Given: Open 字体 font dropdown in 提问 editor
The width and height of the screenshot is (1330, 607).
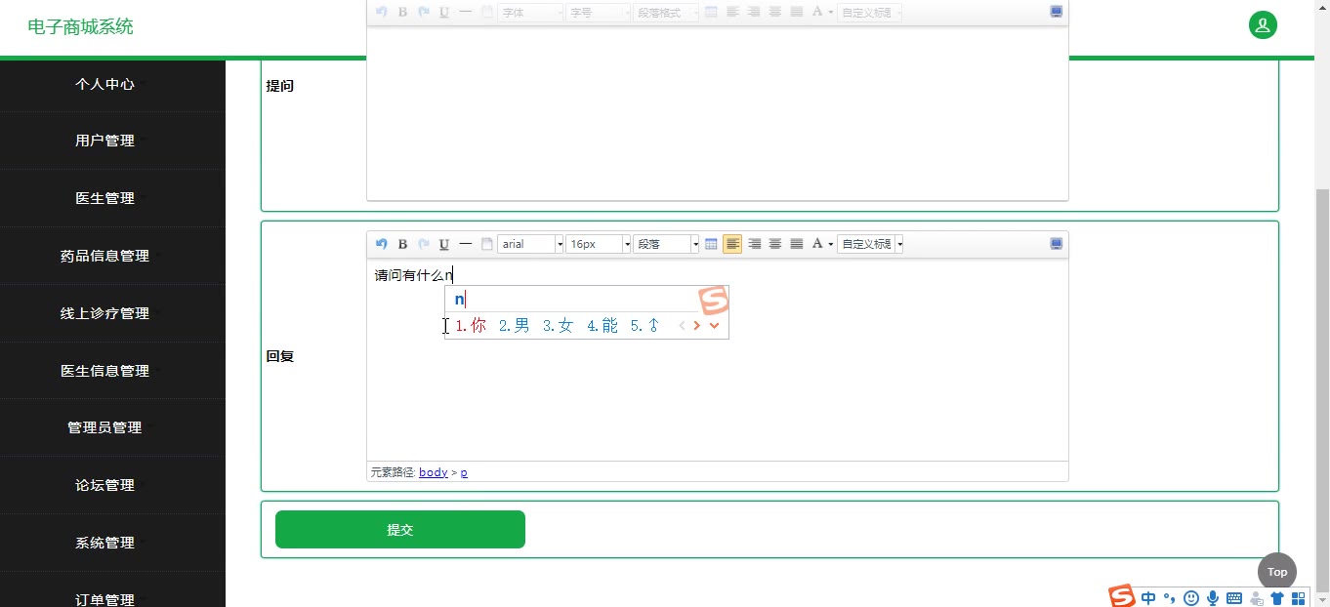Looking at the screenshot, I should 530,12.
